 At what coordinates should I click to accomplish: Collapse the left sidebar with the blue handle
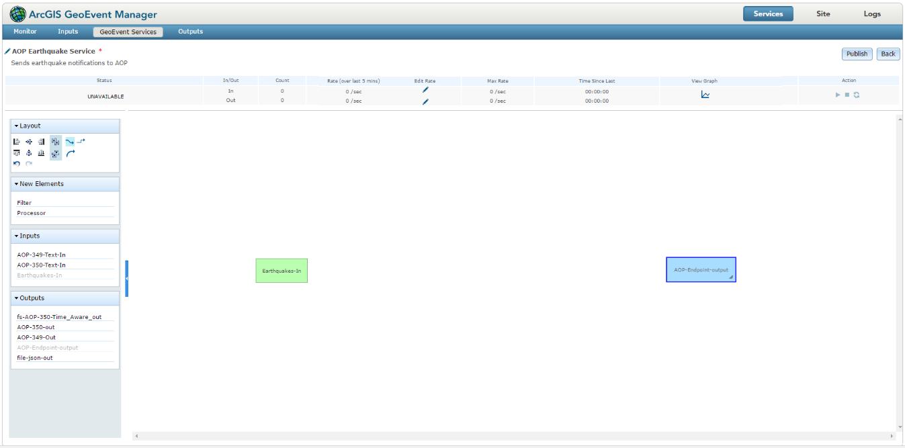[126, 278]
